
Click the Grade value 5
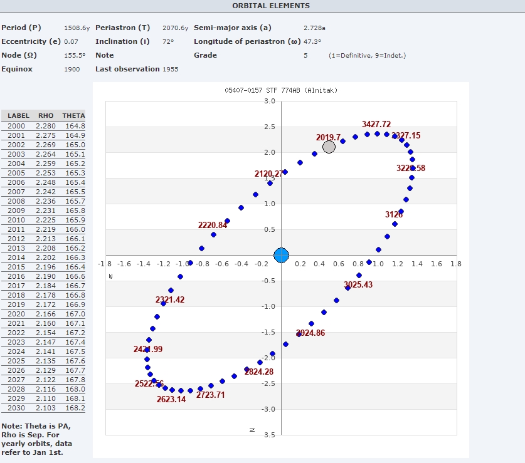click(305, 55)
